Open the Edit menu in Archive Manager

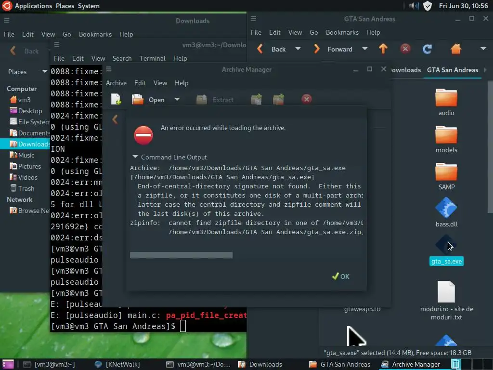click(x=140, y=83)
